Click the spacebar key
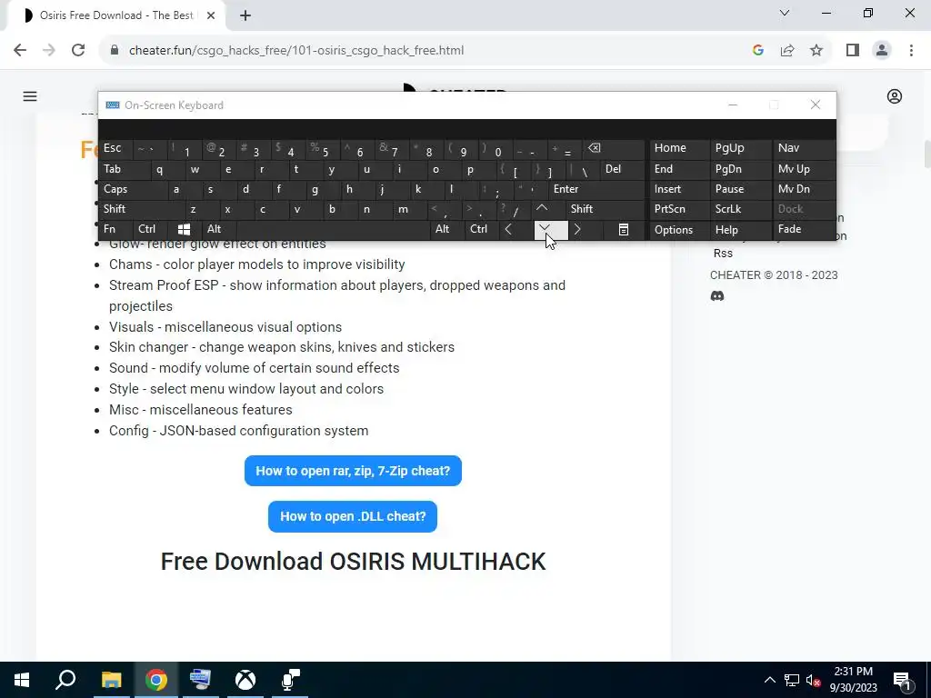The image size is (931, 698). pos(333,230)
